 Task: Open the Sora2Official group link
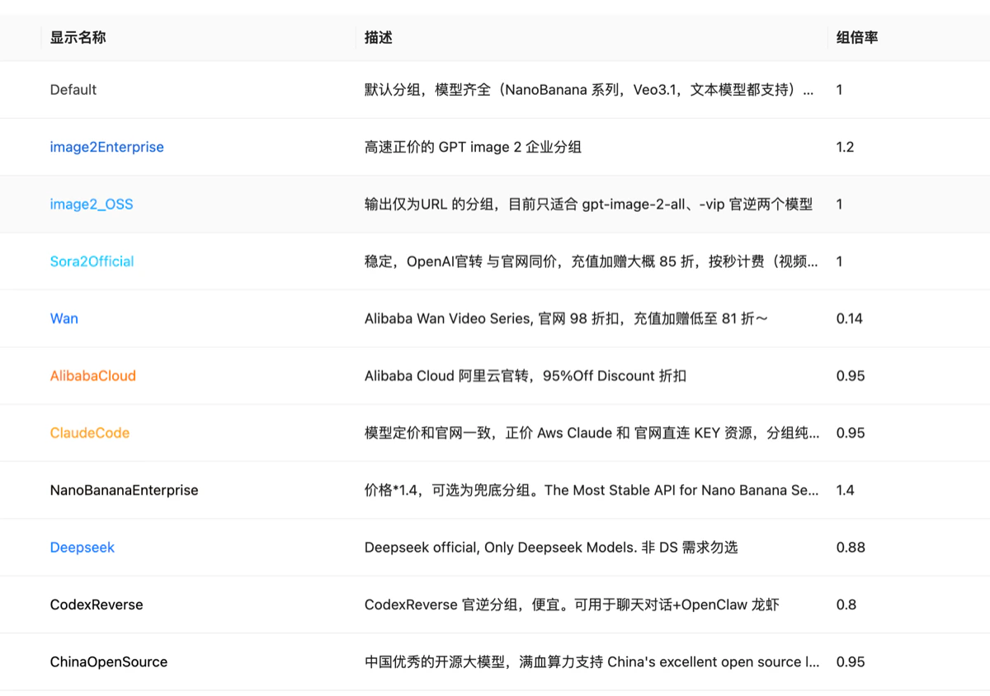92,261
